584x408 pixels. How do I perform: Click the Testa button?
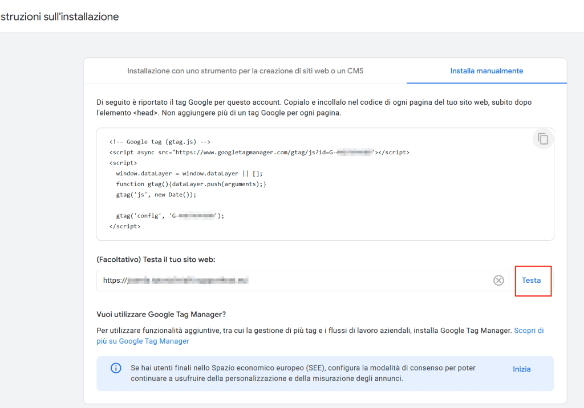coord(531,281)
